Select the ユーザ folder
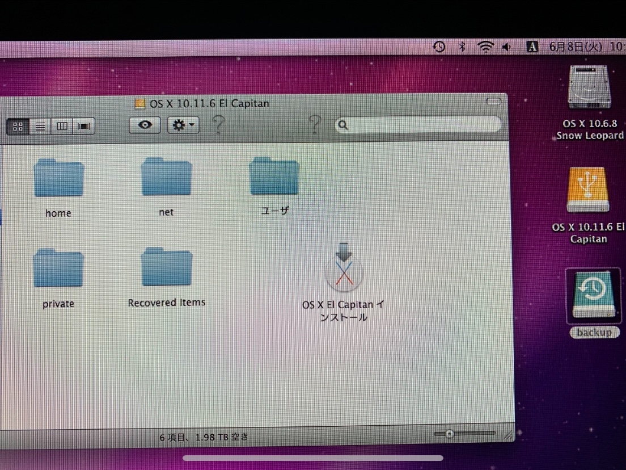This screenshot has height=470, width=626. tap(274, 176)
